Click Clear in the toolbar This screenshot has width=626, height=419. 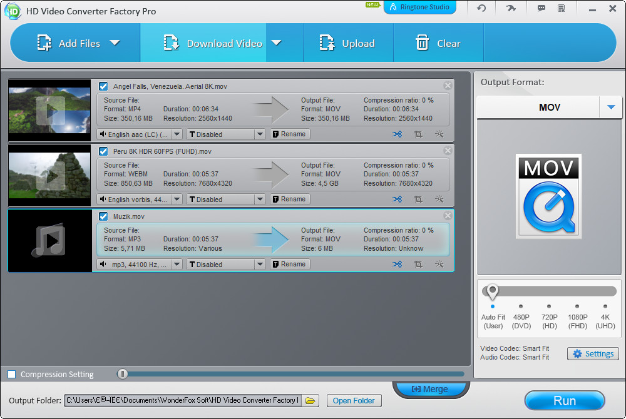point(438,43)
